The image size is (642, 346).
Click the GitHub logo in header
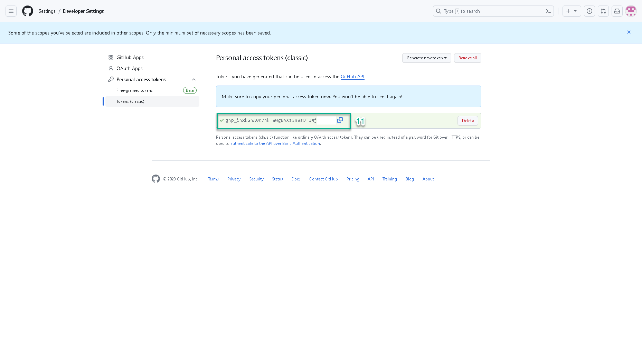[28, 11]
